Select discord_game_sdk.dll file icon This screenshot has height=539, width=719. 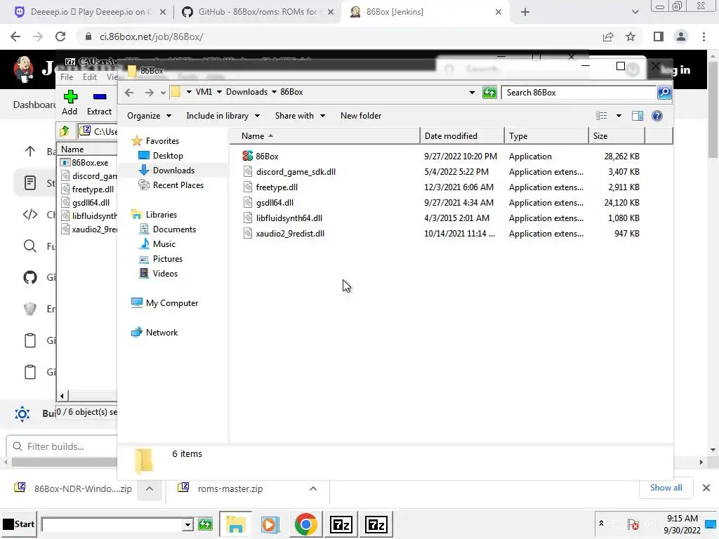(x=248, y=172)
